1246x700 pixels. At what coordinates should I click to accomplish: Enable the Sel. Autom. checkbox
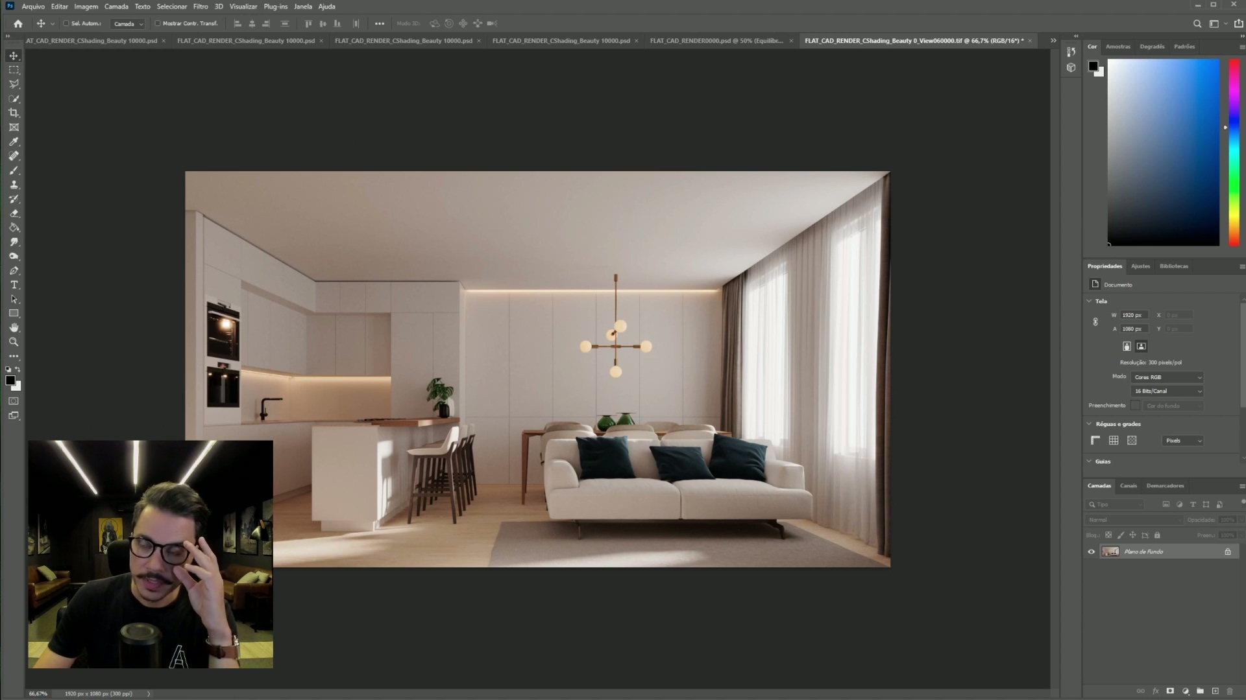(x=66, y=23)
